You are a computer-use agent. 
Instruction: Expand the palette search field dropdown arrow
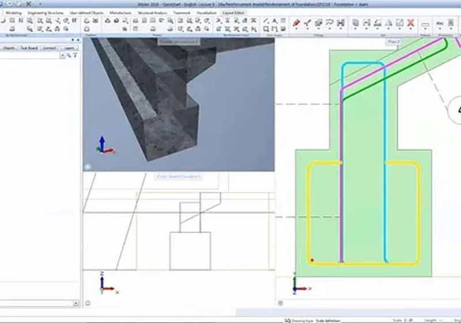pyautogui.click(x=62, y=55)
